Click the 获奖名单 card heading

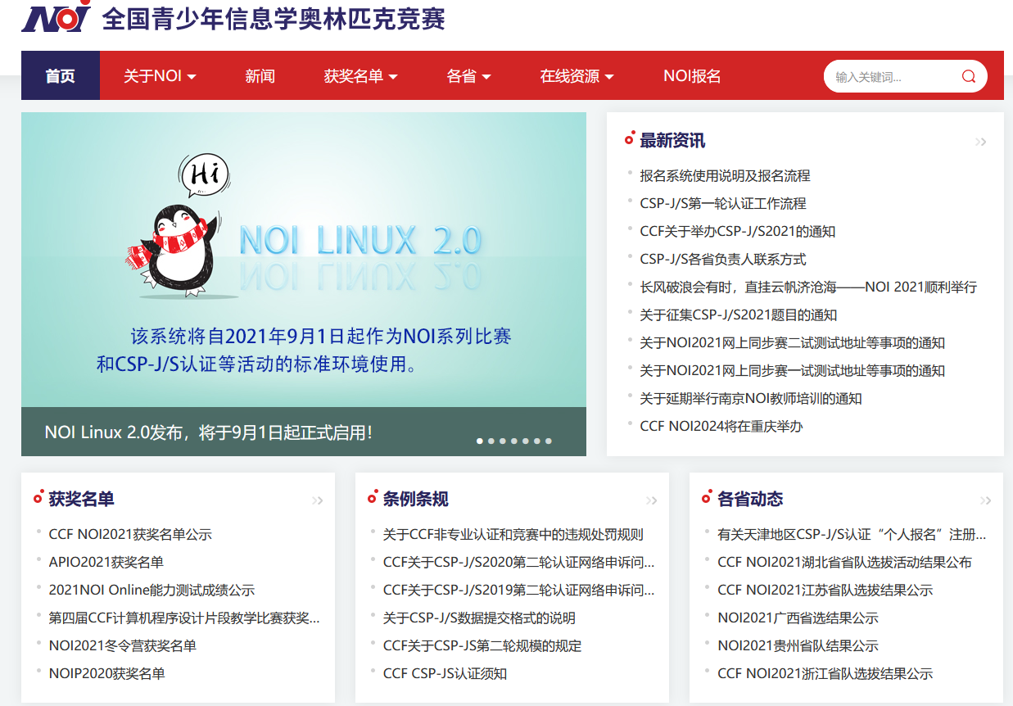[81, 499]
